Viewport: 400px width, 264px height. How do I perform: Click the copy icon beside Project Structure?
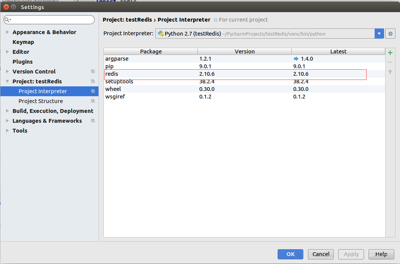tap(93, 101)
